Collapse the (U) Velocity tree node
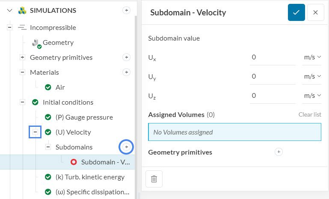The image size is (329, 199). point(36,132)
